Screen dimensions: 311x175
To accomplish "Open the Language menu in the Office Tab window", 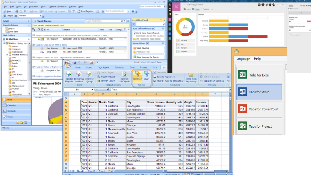I will click(x=243, y=59).
